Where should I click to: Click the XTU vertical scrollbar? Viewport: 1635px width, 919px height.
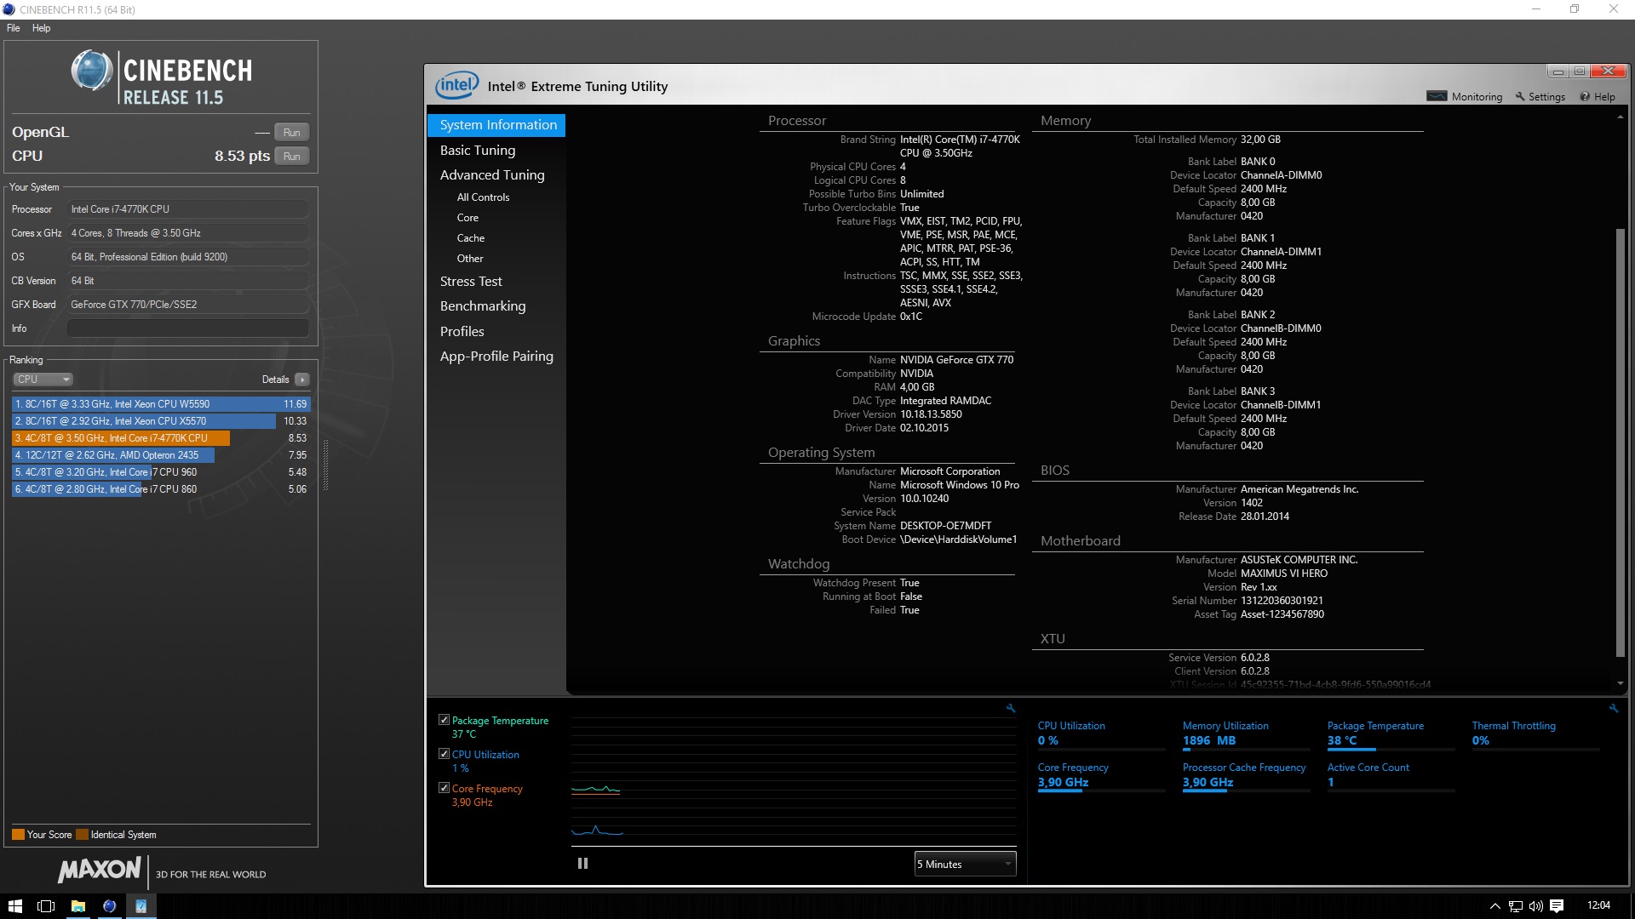tap(1621, 442)
